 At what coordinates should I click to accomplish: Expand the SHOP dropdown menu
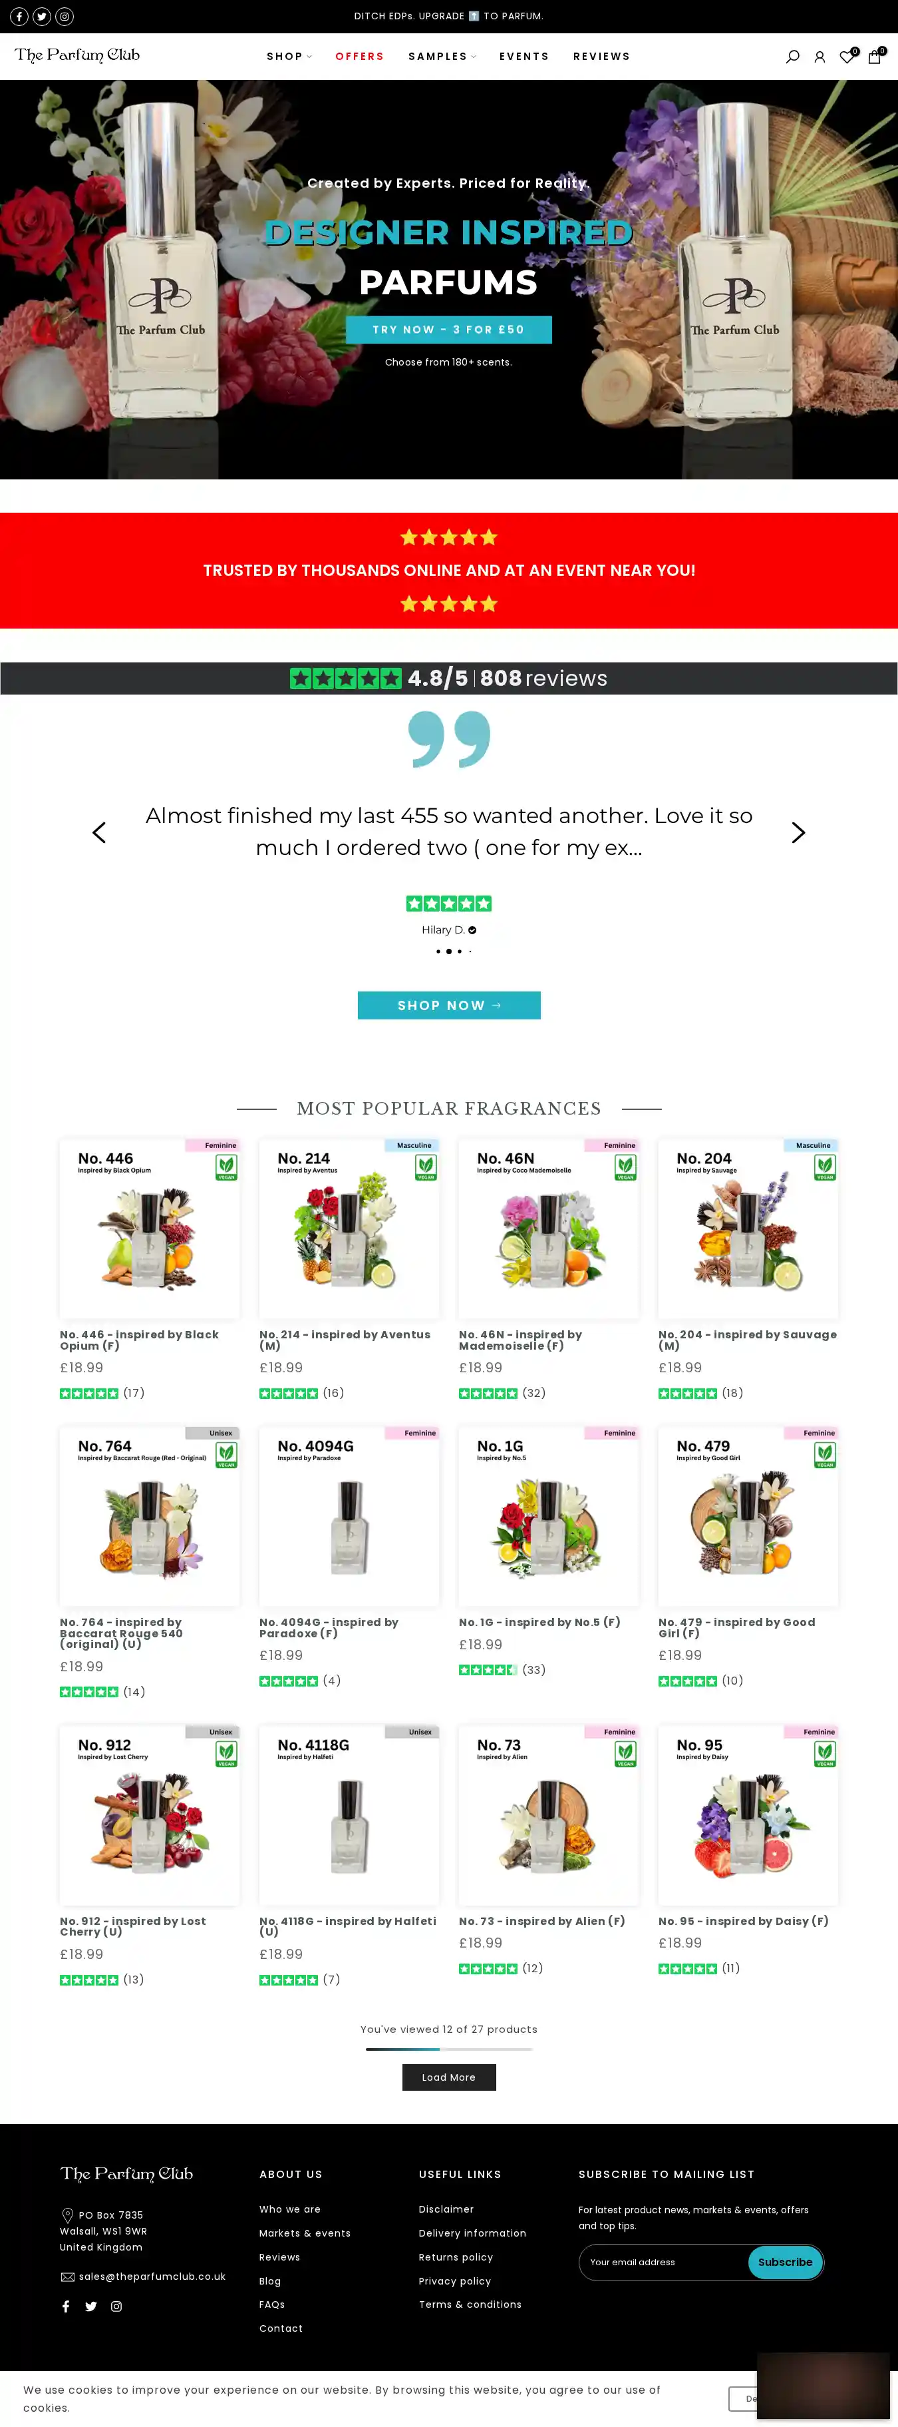click(x=288, y=57)
